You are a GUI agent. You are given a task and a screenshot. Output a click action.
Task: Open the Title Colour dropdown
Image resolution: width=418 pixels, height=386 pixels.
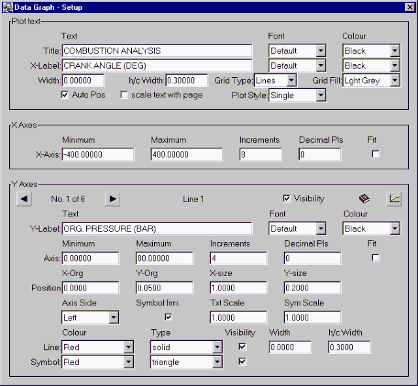(x=395, y=50)
